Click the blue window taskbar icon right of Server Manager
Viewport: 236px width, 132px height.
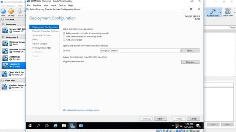81,126
